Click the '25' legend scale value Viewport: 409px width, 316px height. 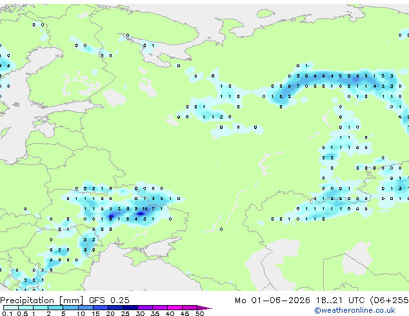(125, 313)
